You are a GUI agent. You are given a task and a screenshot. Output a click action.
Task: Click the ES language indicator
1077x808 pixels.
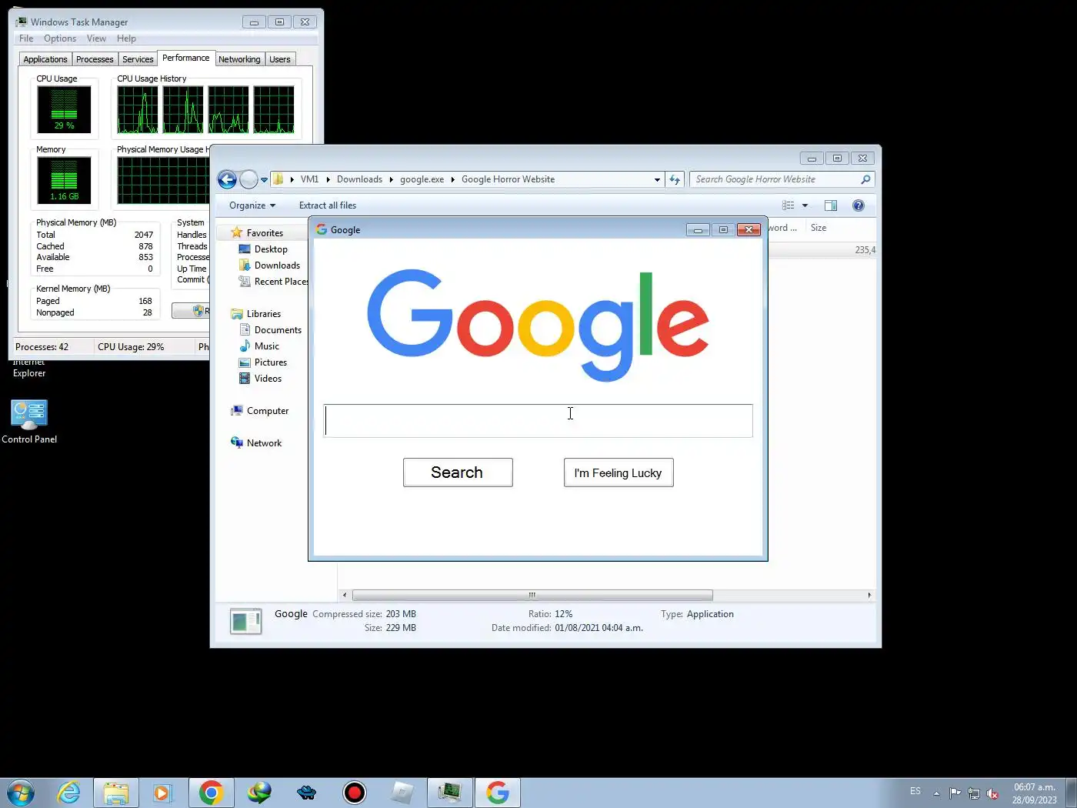[x=915, y=791]
